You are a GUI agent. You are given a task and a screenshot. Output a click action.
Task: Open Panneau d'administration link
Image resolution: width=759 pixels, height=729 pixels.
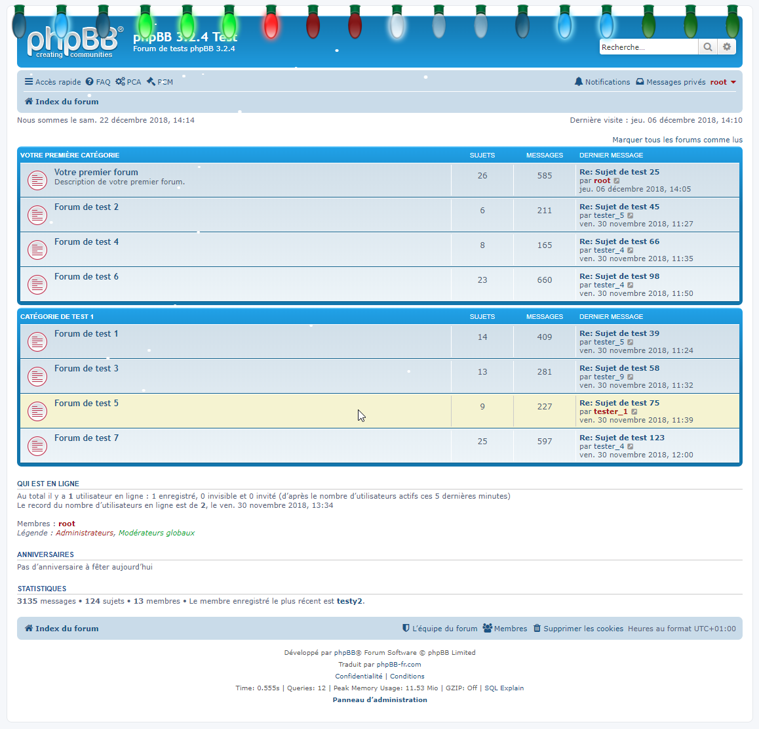(379, 700)
